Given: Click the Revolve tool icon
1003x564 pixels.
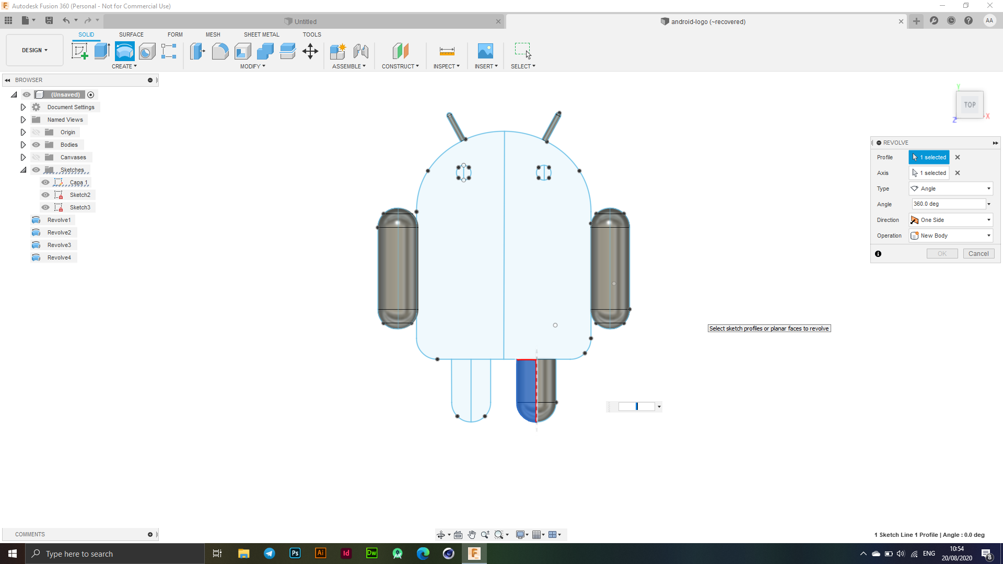Looking at the screenshot, I should pos(124,51).
